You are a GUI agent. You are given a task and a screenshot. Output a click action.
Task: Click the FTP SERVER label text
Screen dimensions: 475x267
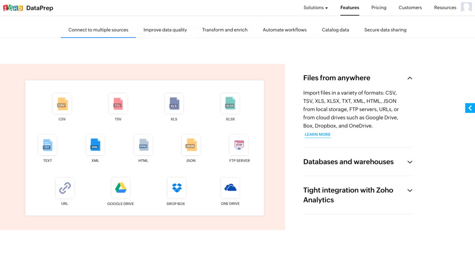click(x=239, y=161)
